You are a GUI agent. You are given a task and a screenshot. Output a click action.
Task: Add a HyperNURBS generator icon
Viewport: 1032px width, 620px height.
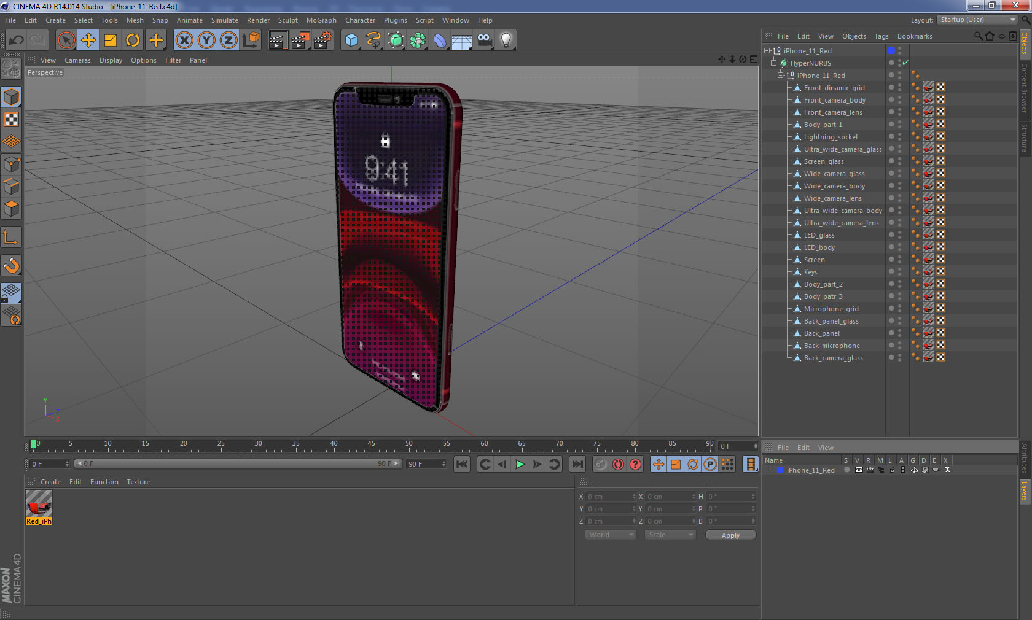pyautogui.click(x=396, y=41)
